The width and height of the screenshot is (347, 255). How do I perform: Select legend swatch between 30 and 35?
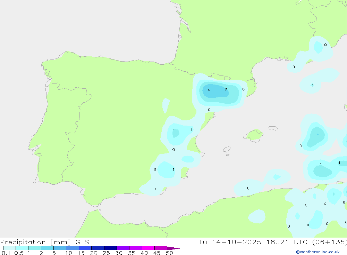pos(123,248)
